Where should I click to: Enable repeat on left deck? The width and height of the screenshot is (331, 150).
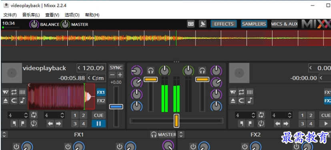14,92
